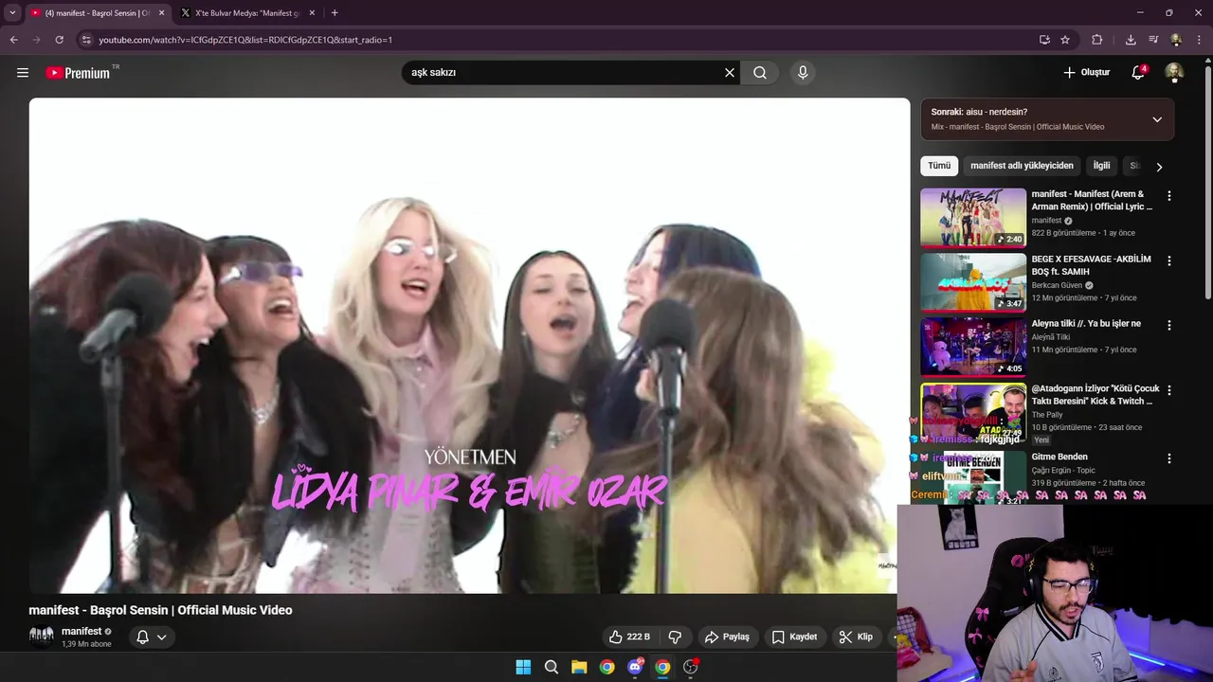
Task: Open OBS Studio from taskbar
Action: [691, 667]
